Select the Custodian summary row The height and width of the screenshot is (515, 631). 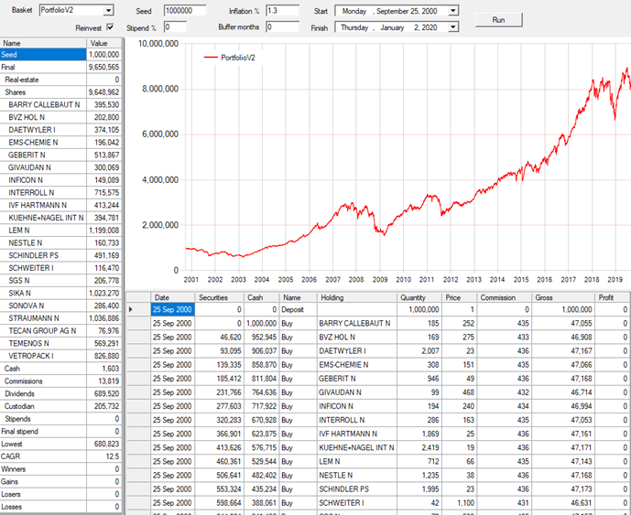pos(60,406)
